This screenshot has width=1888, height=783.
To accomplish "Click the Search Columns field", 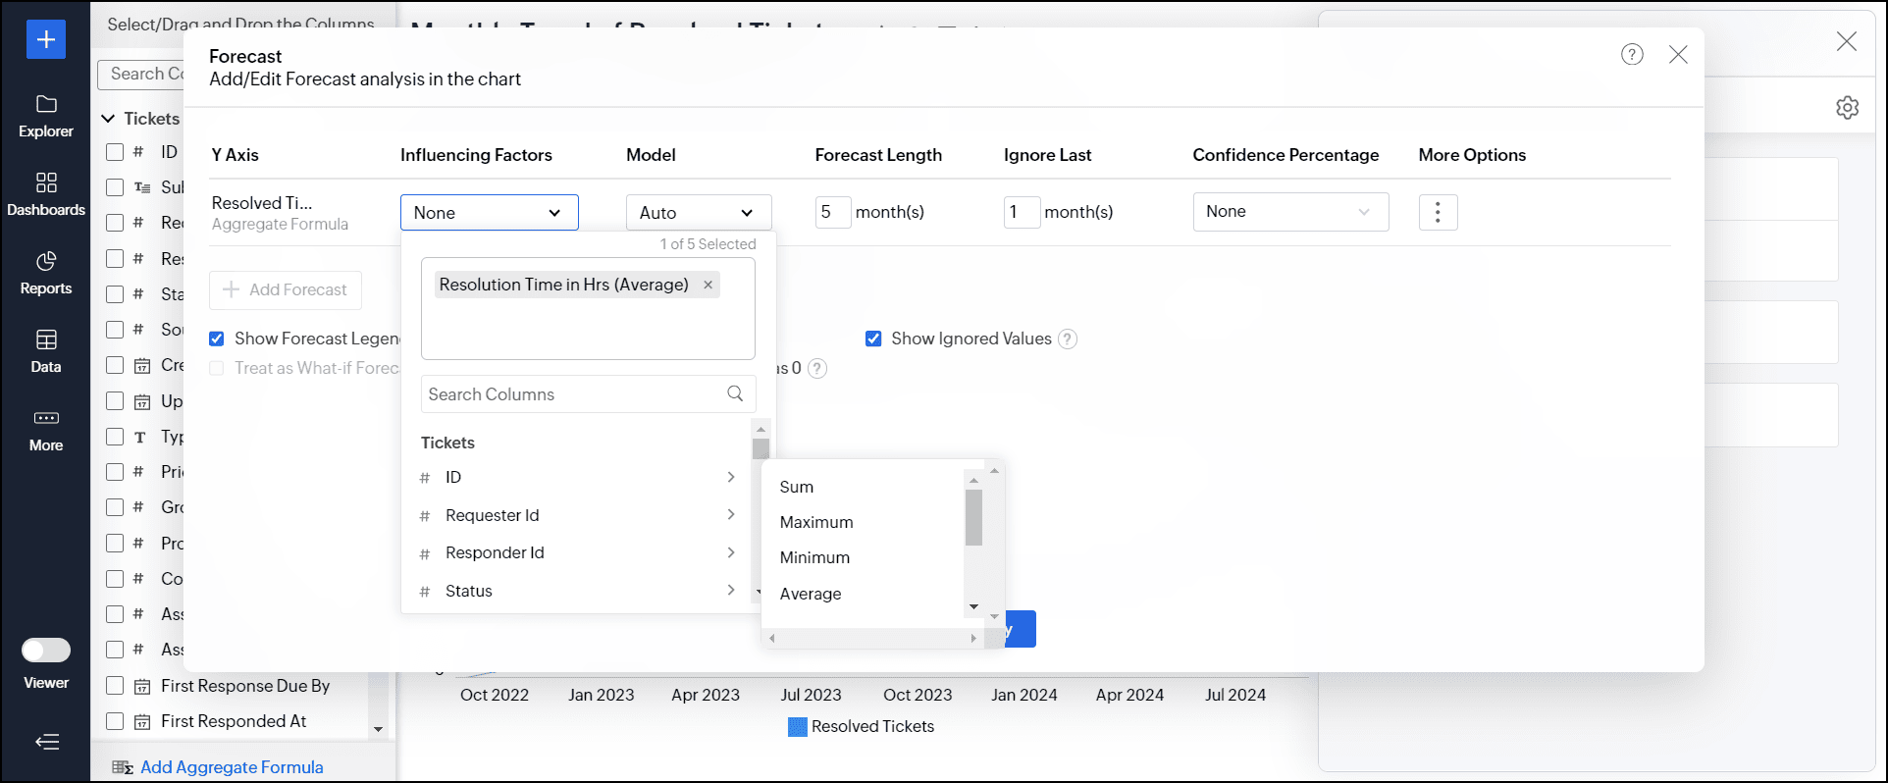I will 574,394.
